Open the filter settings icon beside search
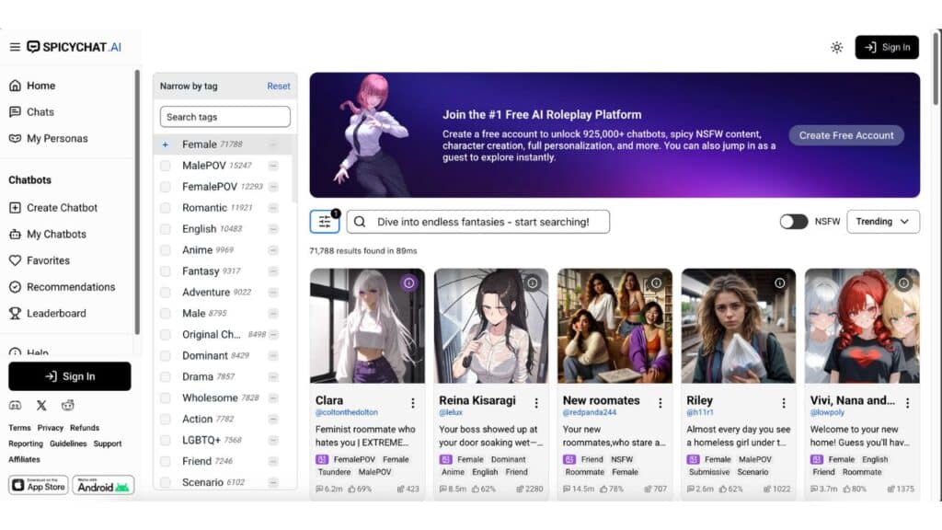 325,222
